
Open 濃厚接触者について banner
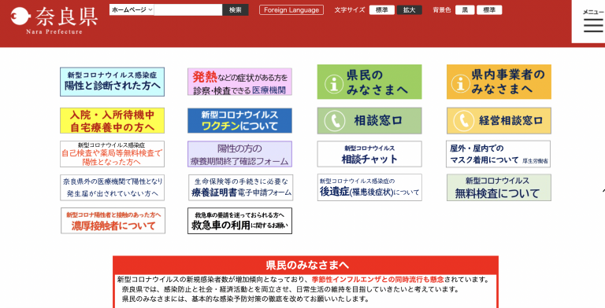tap(113, 221)
